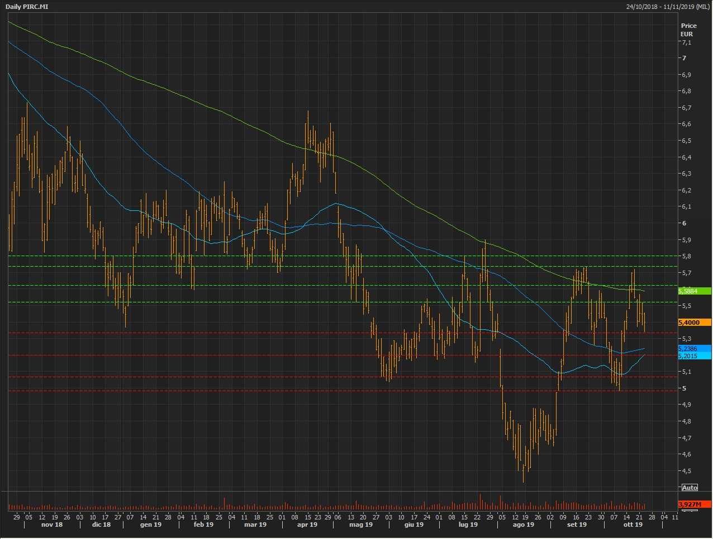The height and width of the screenshot is (539, 713).
Task: Click the bold 7 price level on axis
Action: pos(683,58)
